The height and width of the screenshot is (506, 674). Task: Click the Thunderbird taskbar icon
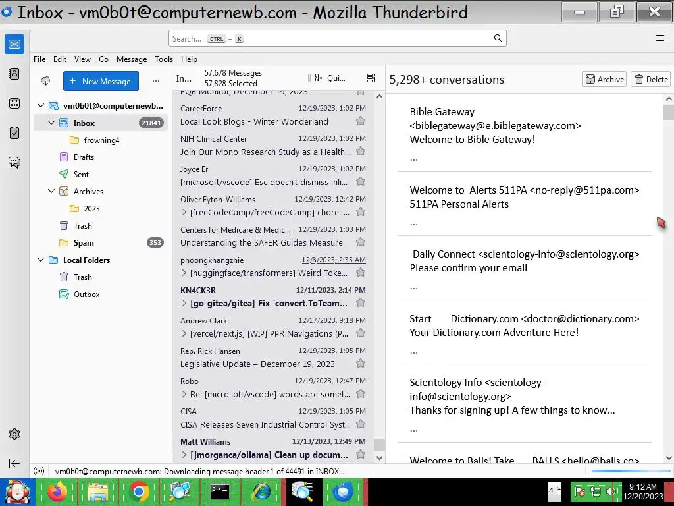click(x=342, y=492)
